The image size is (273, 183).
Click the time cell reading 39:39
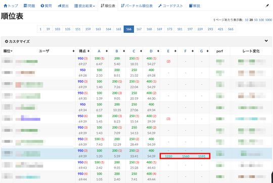tap(151, 121)
